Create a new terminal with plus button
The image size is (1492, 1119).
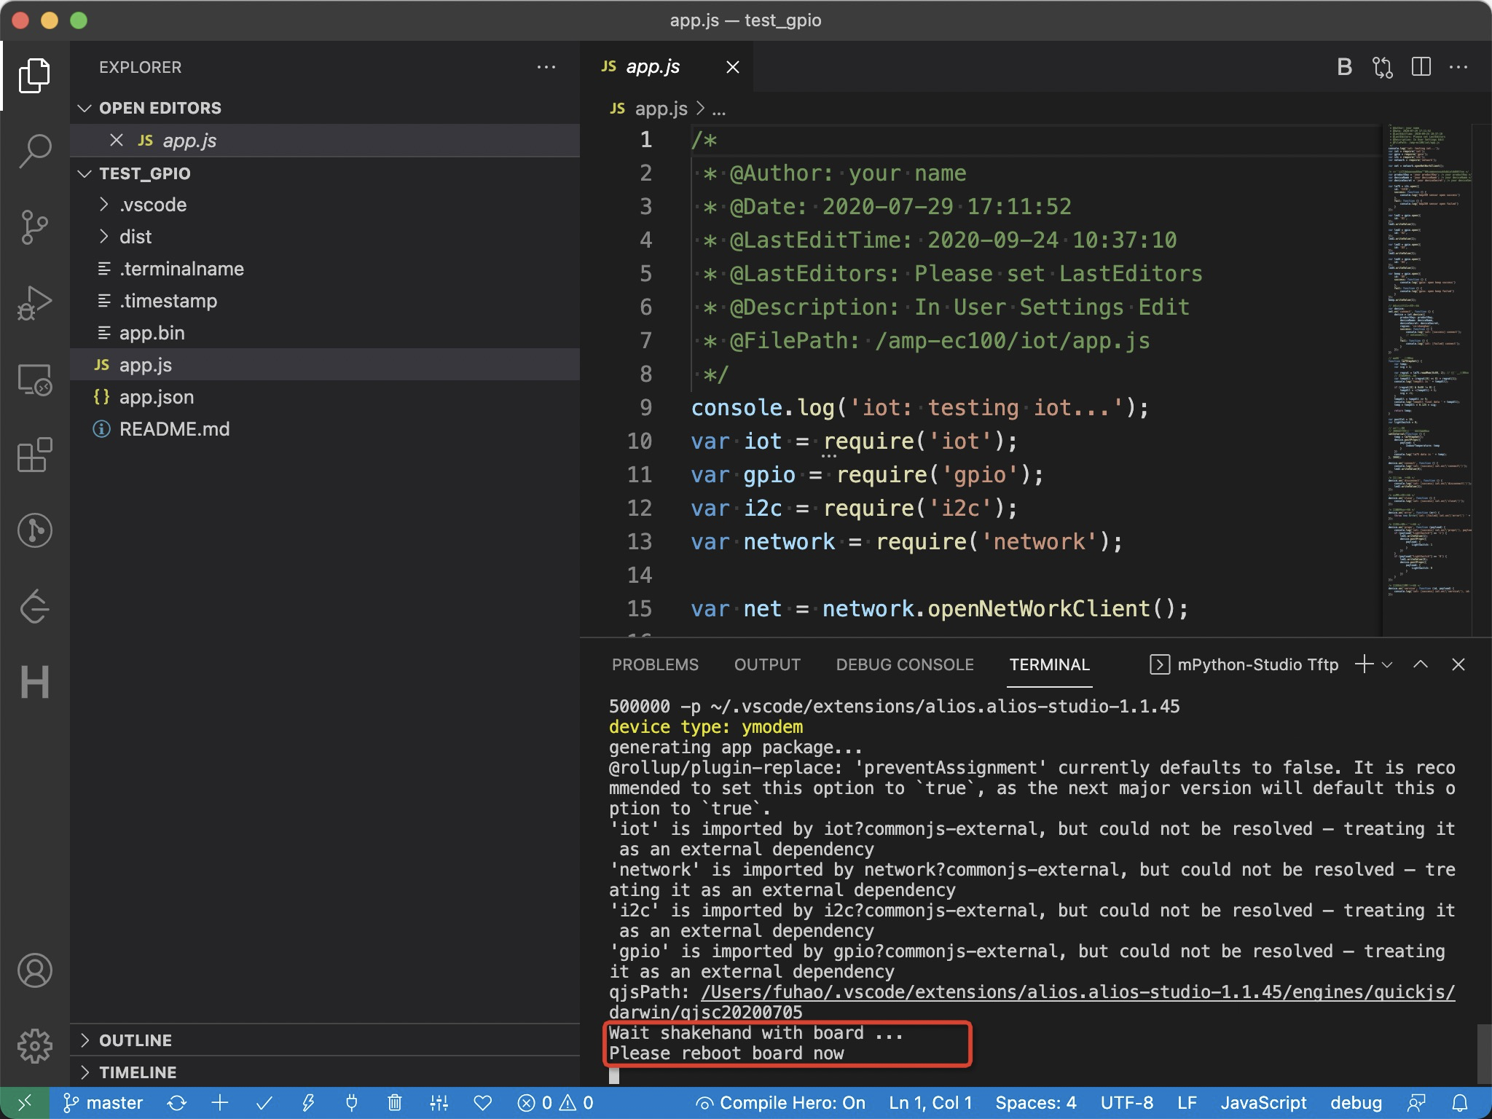click(1364, 664)
